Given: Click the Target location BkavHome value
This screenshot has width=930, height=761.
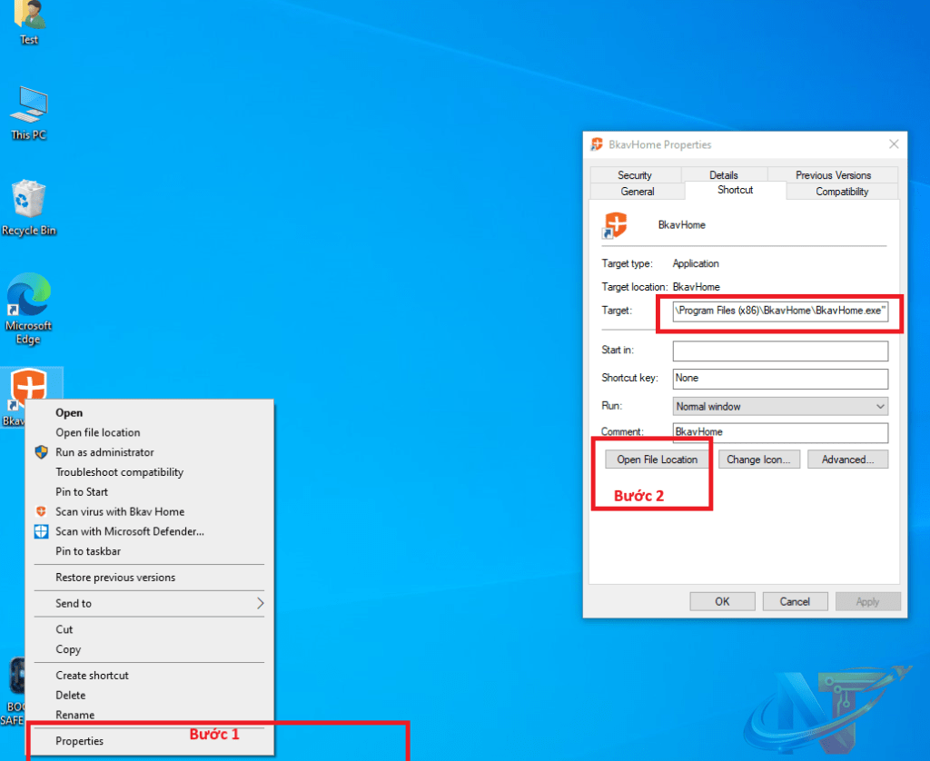Looking at the screenshot, I should (x=697, y=286).
